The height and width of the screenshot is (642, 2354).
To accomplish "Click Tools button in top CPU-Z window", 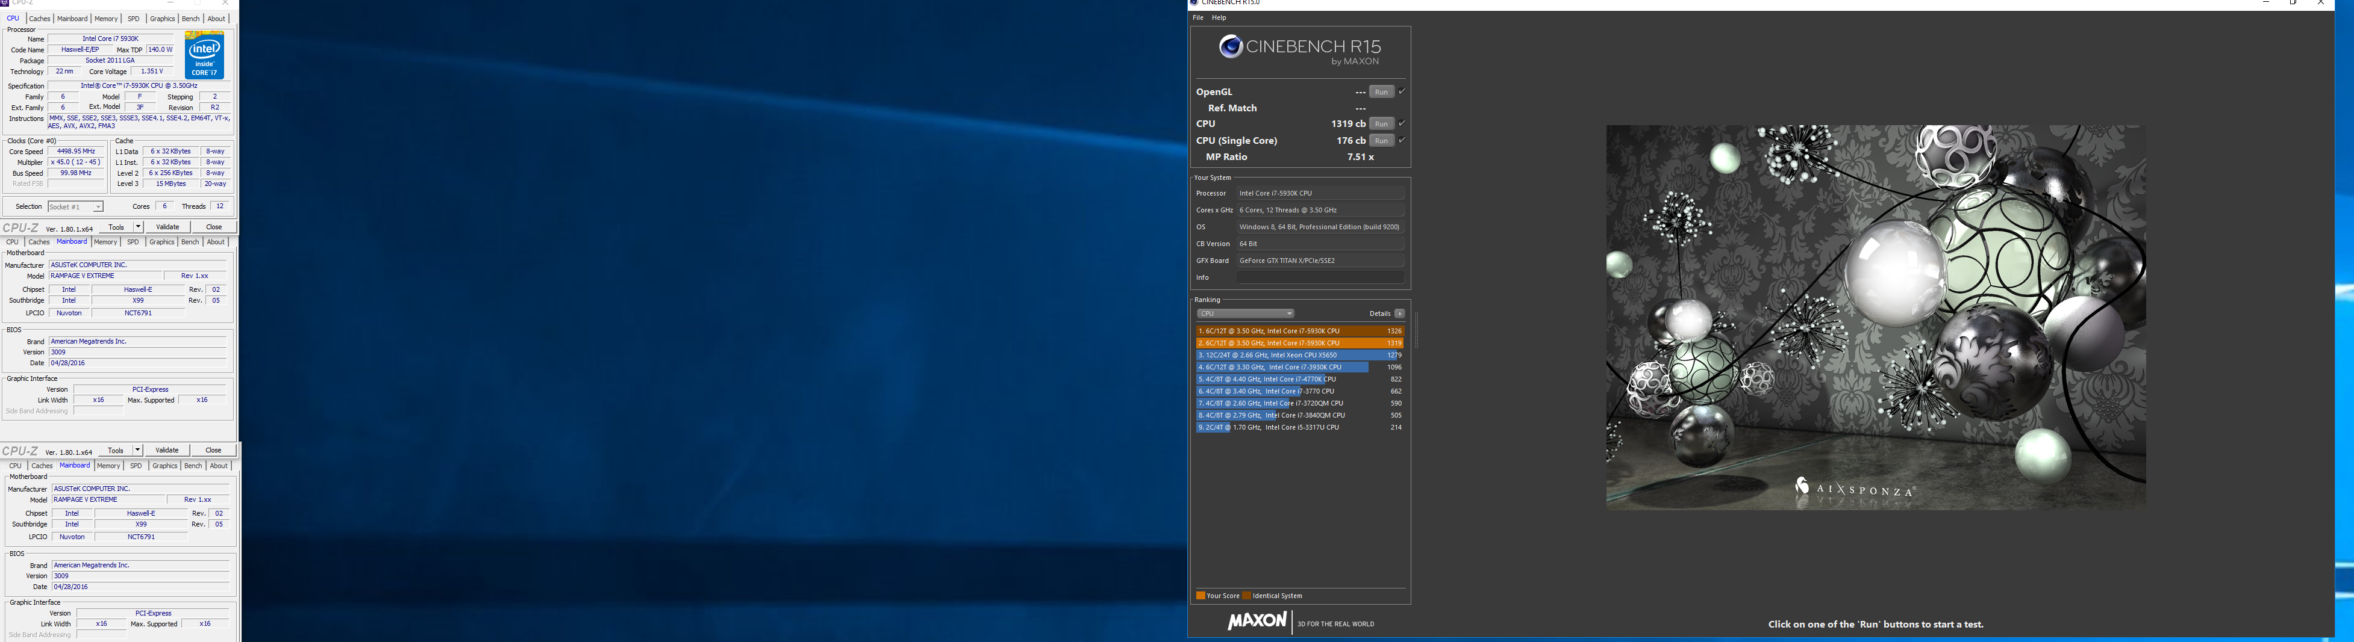I will (x=116, y=226).
